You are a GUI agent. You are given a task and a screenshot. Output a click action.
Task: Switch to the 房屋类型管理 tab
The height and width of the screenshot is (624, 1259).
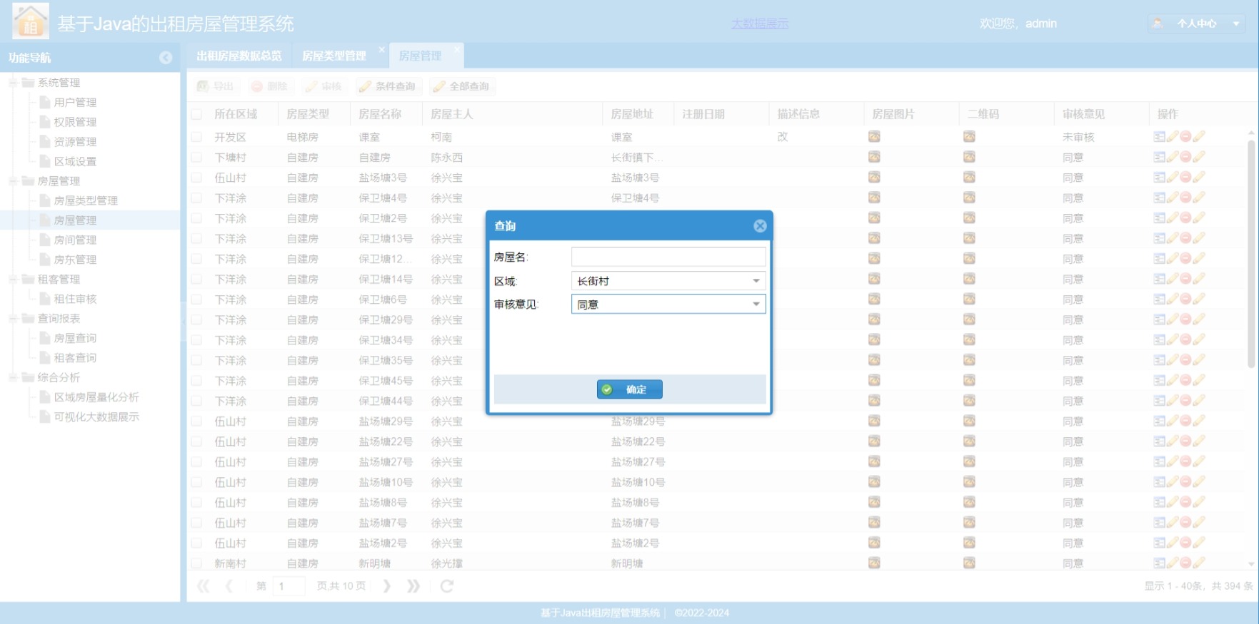[334, 56]
